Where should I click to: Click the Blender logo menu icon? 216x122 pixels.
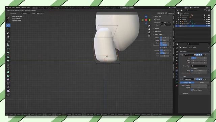coord(7,7)
